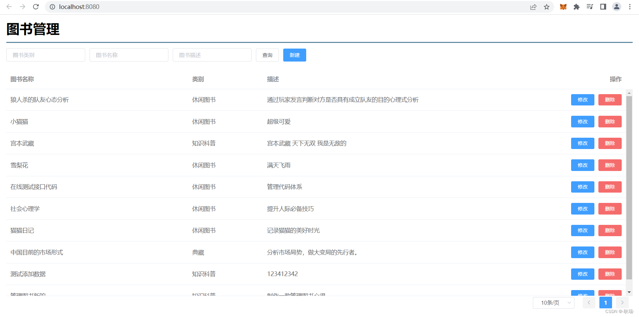Image resolution: width=639 pixels, height=317 pixels.
Task: Edit the 在线测试接口代码 row
Action: (582, 187)
